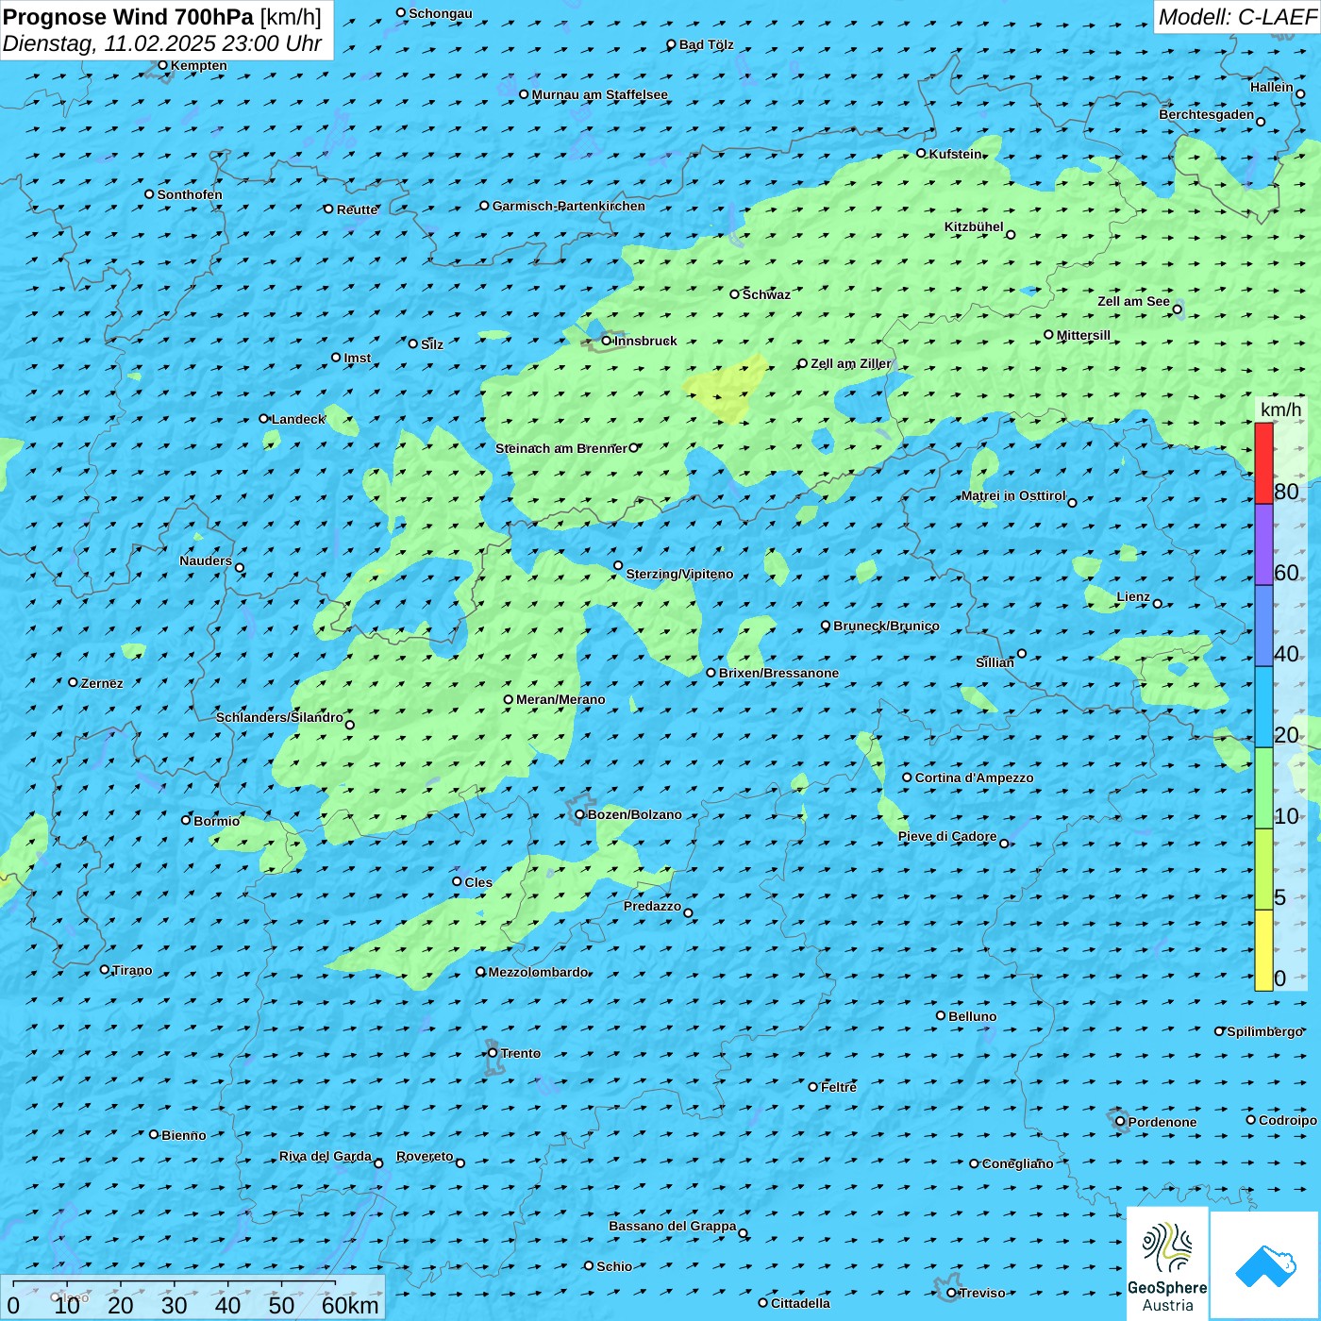This screenshot has height=1321, width=1321.
Task: Click the 'Conegliano' label
Action: point(1017,1163)
